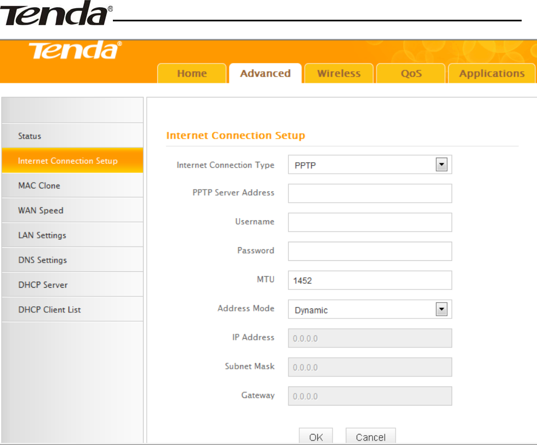Focus the Password input field
The width and height of the screenshot is (537, 445).
tap(370, 251)
